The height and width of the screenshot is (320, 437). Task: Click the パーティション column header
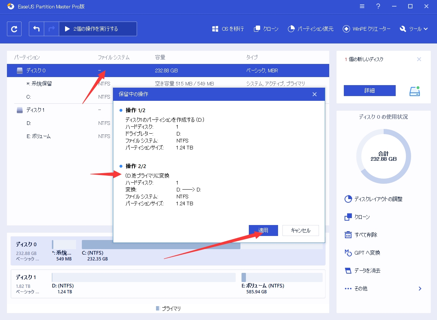(27, 57)
